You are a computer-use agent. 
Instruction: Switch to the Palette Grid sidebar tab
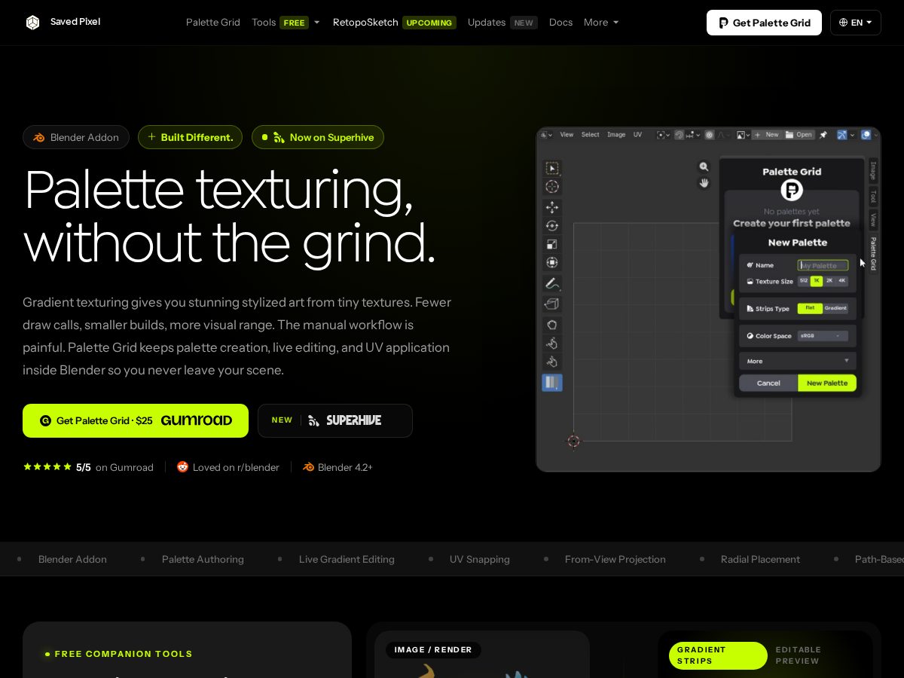pos(874,254)
